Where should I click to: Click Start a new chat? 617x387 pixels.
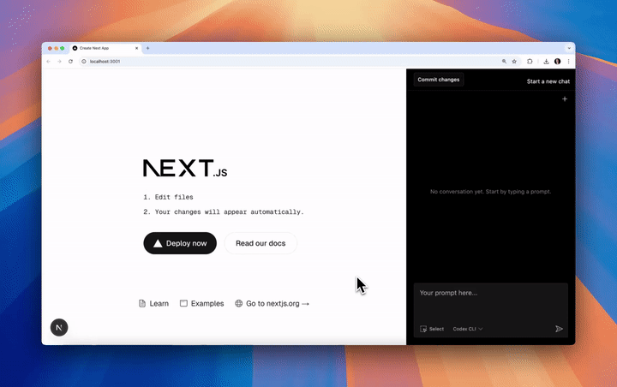[x=548, y=81]
